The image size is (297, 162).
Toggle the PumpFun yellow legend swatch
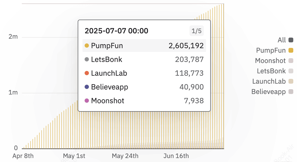click(291, 50)
